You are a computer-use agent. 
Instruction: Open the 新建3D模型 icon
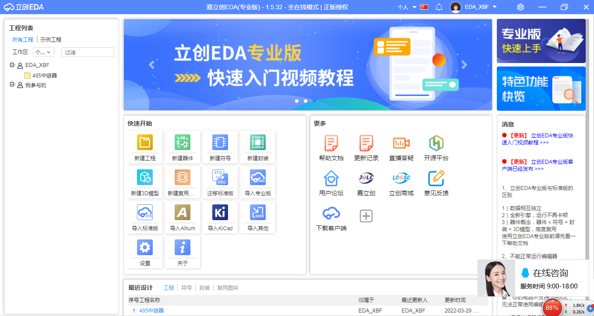tap(145, 178)
